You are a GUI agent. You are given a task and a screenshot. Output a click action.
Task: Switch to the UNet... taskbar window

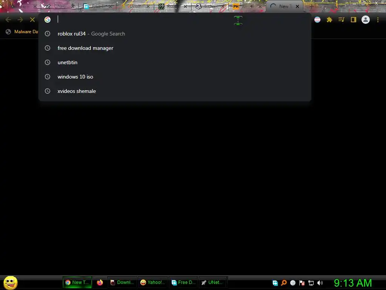[212, 282]
